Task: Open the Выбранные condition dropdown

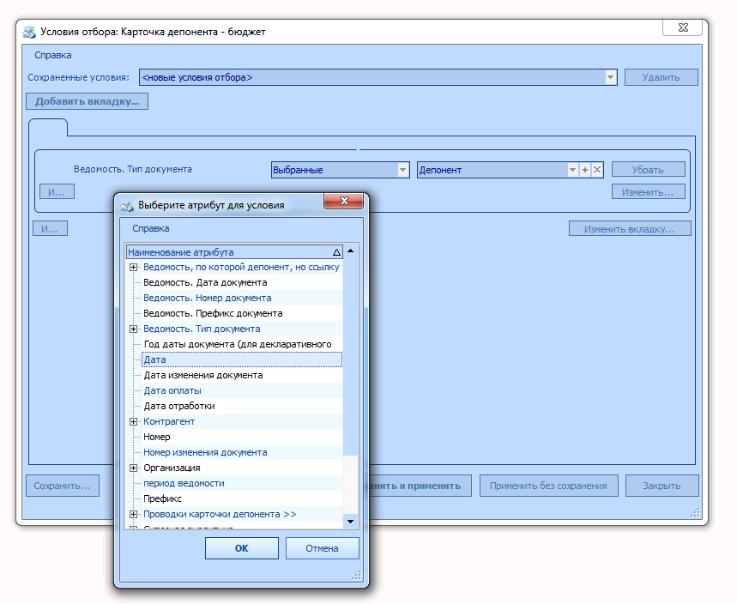Action: click(402, 170)
